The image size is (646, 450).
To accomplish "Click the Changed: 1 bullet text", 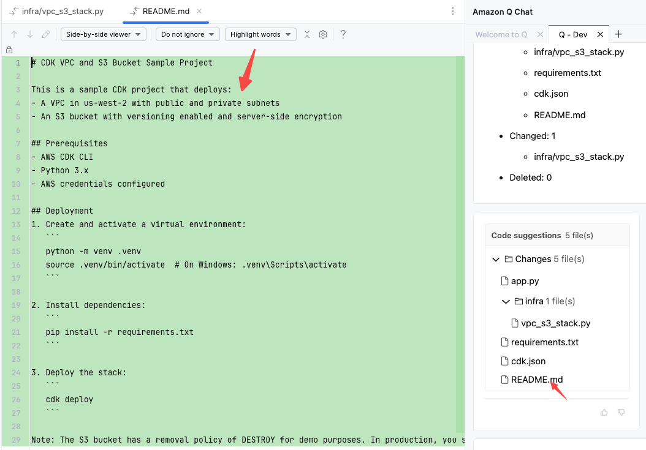I will pos(532,136).
